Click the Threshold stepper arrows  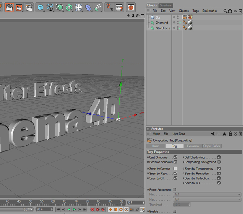coord(189,205)
